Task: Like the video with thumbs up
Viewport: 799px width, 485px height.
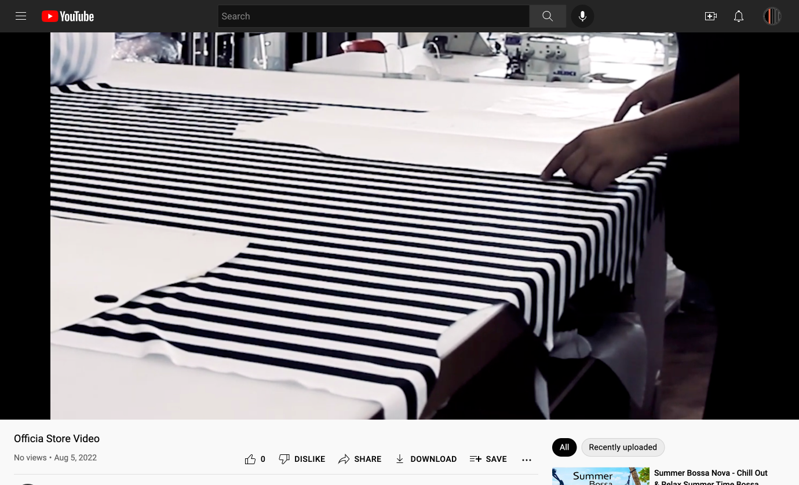Action: [255, 459]
